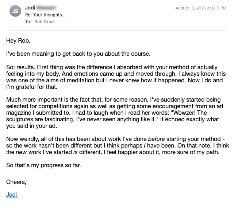Viewport: 238px width, 208px height.
Task: Click the greeting Hey Rob,
Action: point(18,40)
